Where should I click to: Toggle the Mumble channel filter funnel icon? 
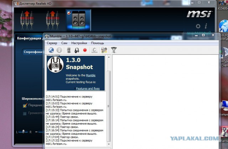point(114,50)
